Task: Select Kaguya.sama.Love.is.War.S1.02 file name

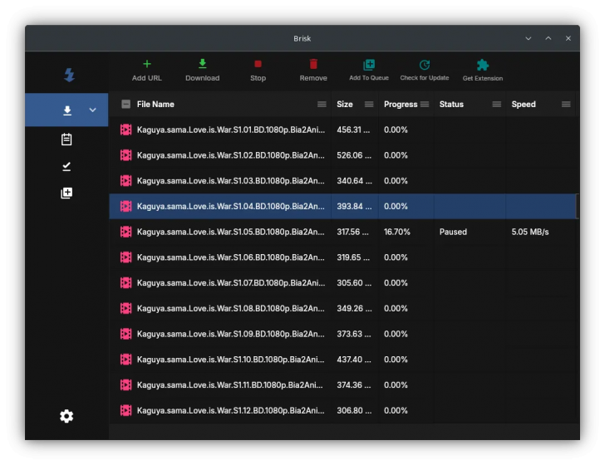Action: (x=231, y=155)
